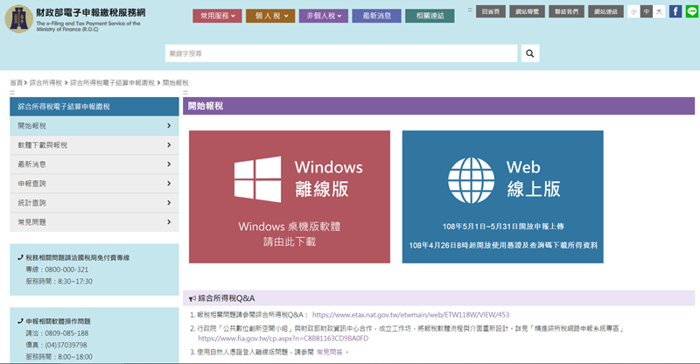Click the globe icon in Web 線上版 tile

[471, 178]
